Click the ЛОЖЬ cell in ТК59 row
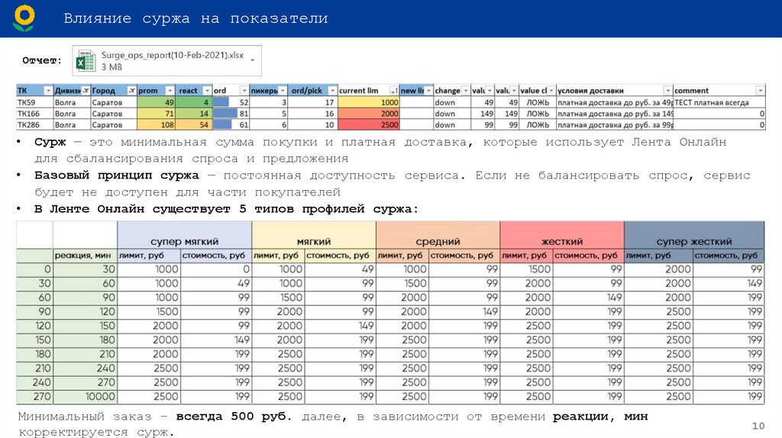 (538, 102)
